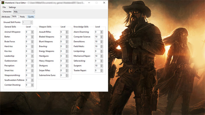Adjust the Lockpicking level stepper
The width and height of the screenshot is (205, 115).
point(102,51)
